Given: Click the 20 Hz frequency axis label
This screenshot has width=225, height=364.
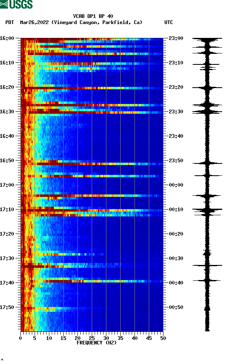Looking at the screenshot, I should [x=77, y=338].
